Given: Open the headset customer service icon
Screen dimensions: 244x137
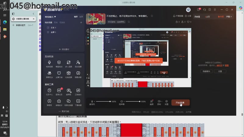Looking at the screenshot, I should pyautogui.click(x=204, y=10).
